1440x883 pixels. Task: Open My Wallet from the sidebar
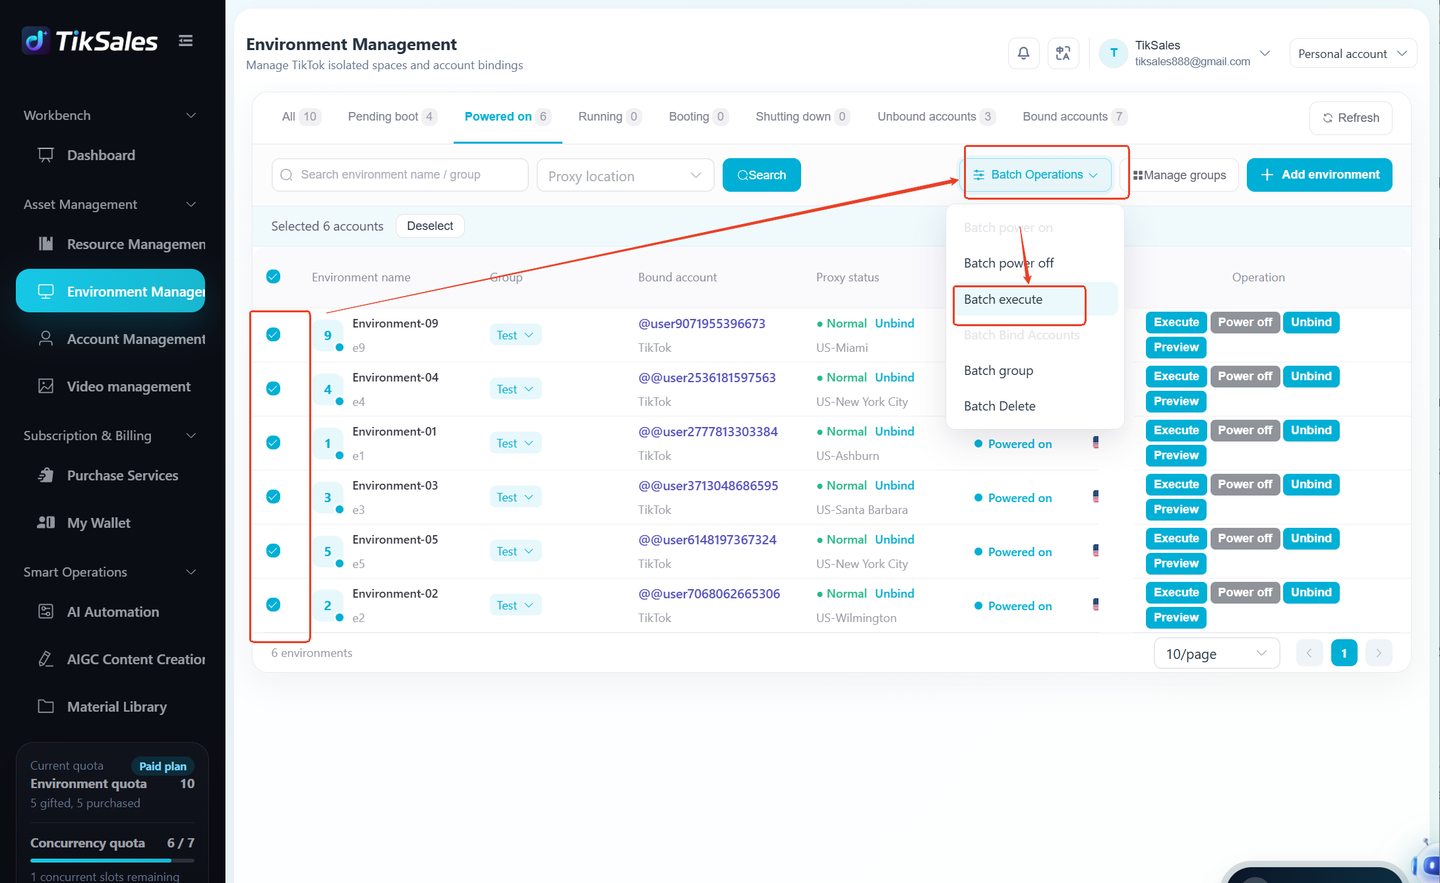(x=98, y=523)
